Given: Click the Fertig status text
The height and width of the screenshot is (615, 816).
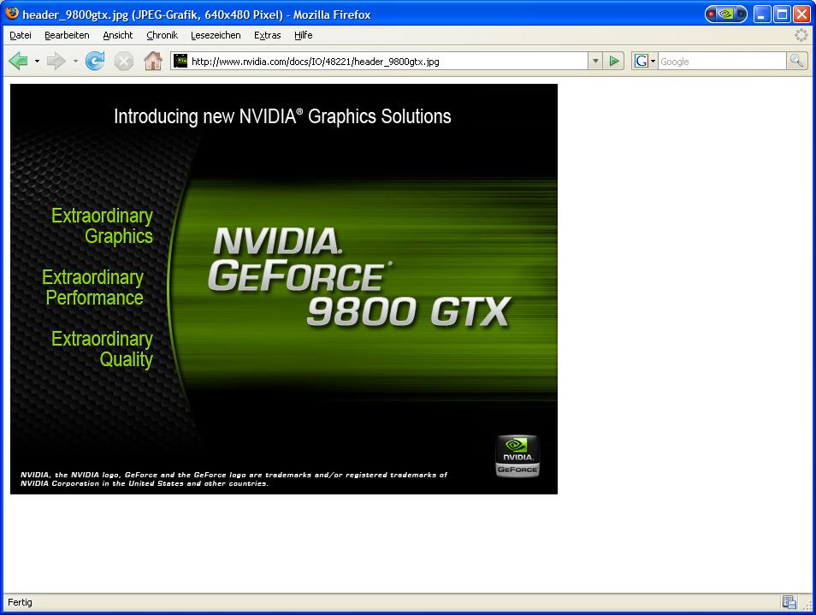Looking at the screenshot, I should (x=20, y=602).
